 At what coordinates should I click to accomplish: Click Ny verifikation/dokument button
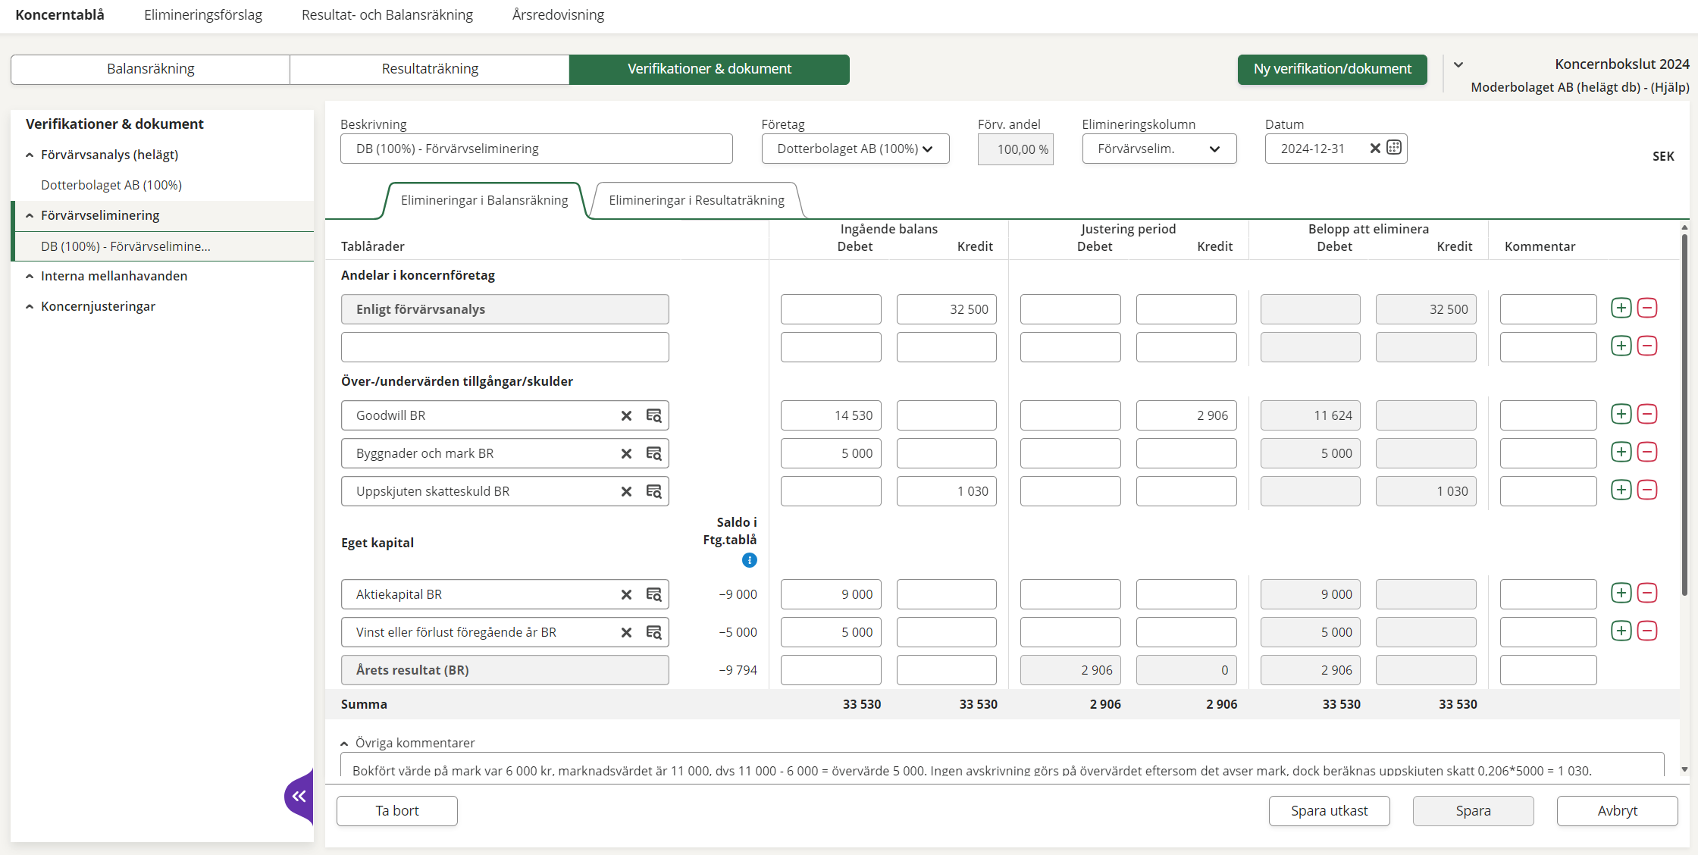(1332, 69)
